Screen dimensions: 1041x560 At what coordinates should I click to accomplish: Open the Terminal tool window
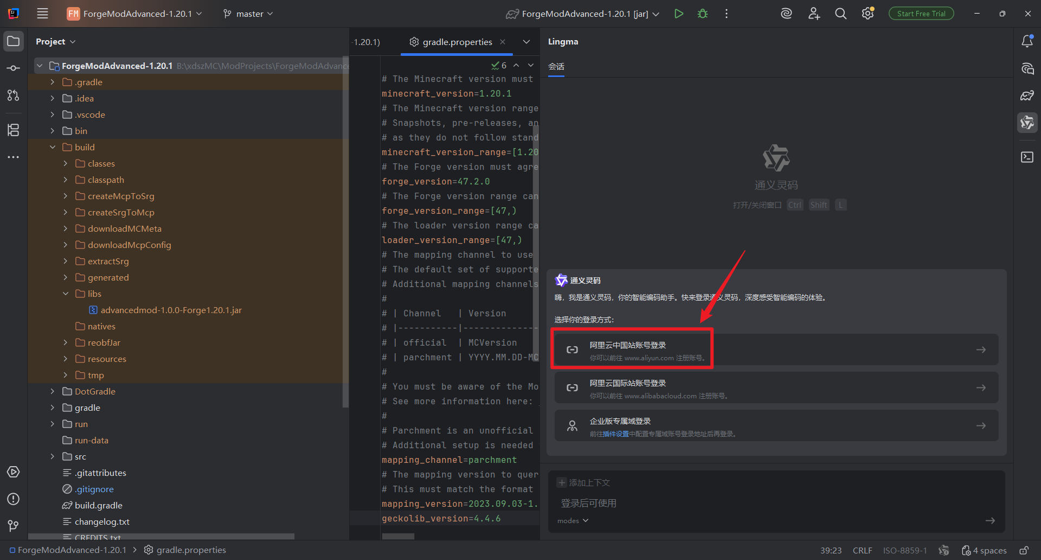pos(1027,157)
